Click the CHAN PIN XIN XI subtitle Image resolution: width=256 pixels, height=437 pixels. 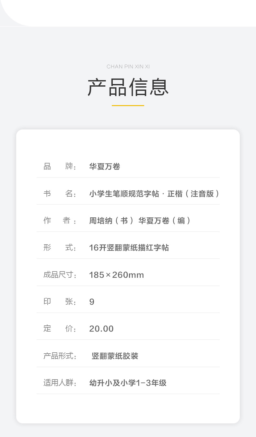(128, 67)
